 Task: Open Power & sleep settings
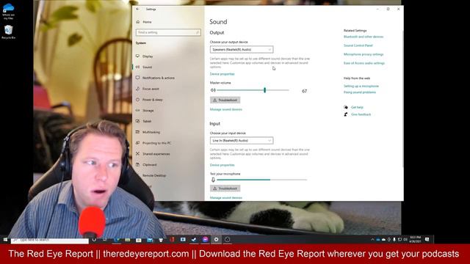[152, 100]
